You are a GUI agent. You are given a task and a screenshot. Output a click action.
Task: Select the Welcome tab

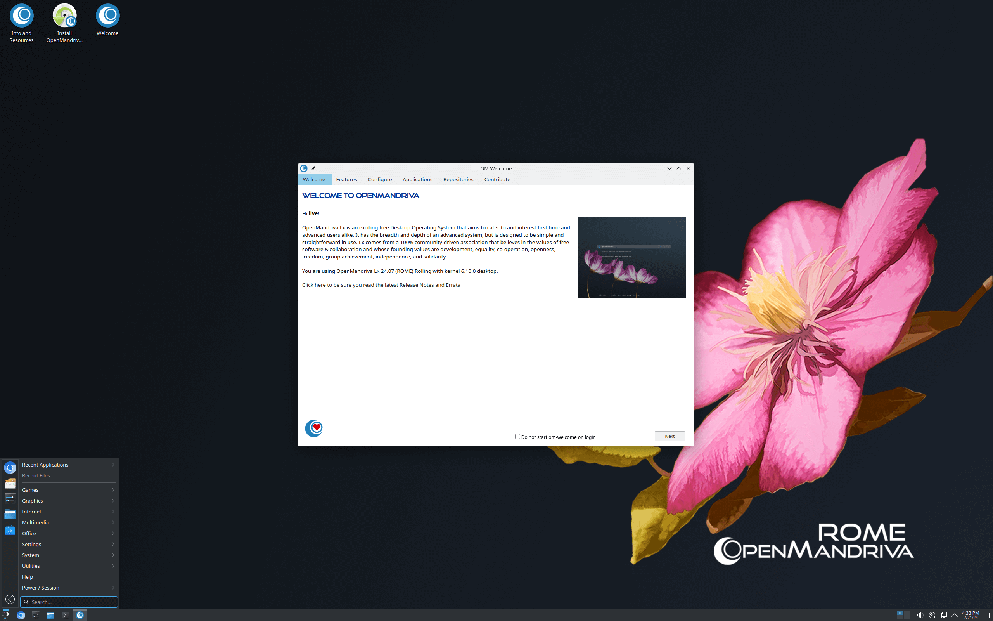click(x=314, y=179)
